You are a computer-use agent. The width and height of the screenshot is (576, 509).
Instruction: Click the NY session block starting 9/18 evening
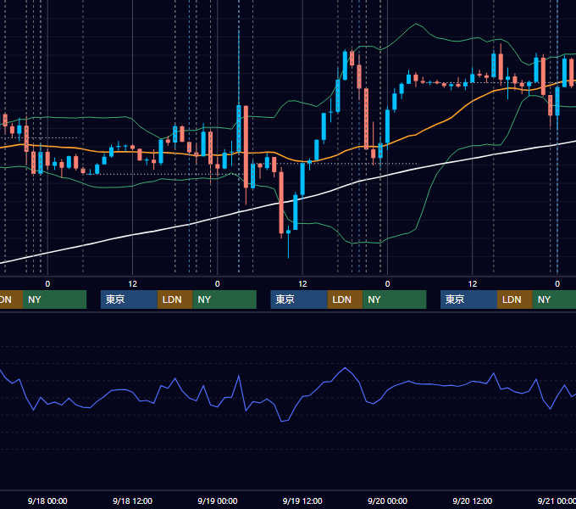tap(224, 299)
